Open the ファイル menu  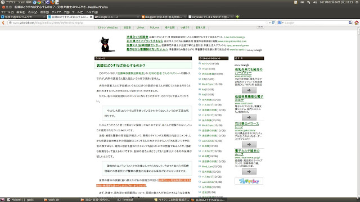tap(7, 12)
